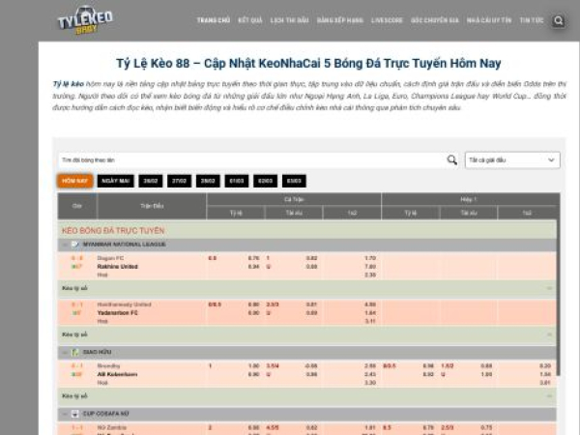This screenshot has width=580, height=435.
Task: Switch to the 'Ngày mai' date tab
Action: [116, 181]
